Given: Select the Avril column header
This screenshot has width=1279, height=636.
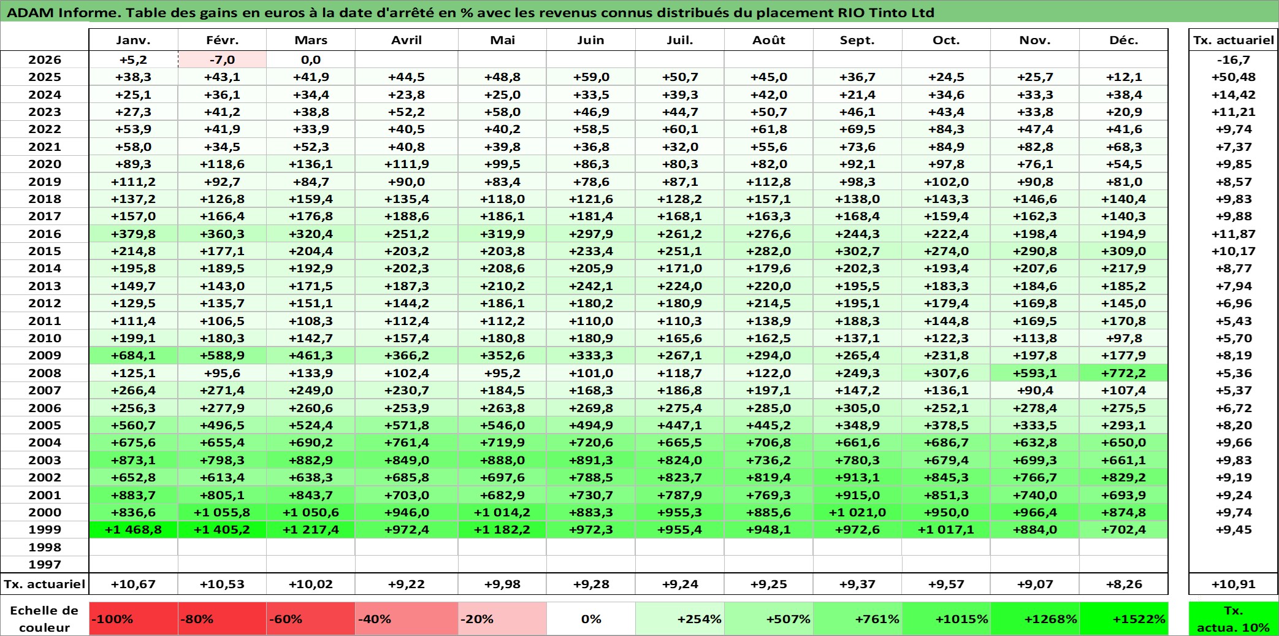Looking at the screenshot, I should click(x=407, y=40).
